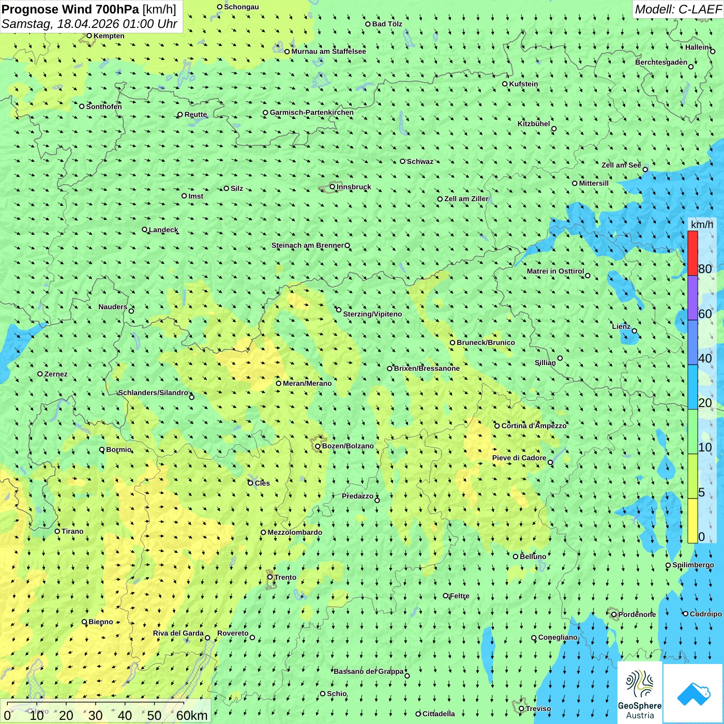Click the blue bird app logo

(693, 693)
